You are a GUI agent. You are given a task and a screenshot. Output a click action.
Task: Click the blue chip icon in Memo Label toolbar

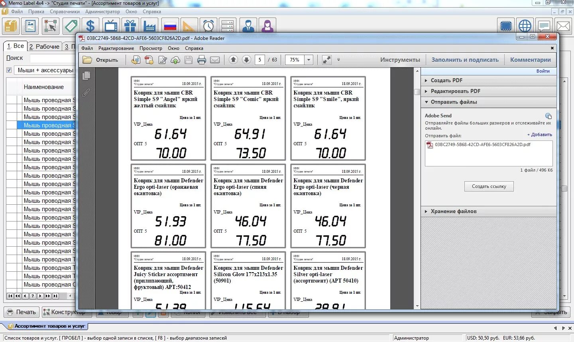pyautogui.click(x=506, y=26)
